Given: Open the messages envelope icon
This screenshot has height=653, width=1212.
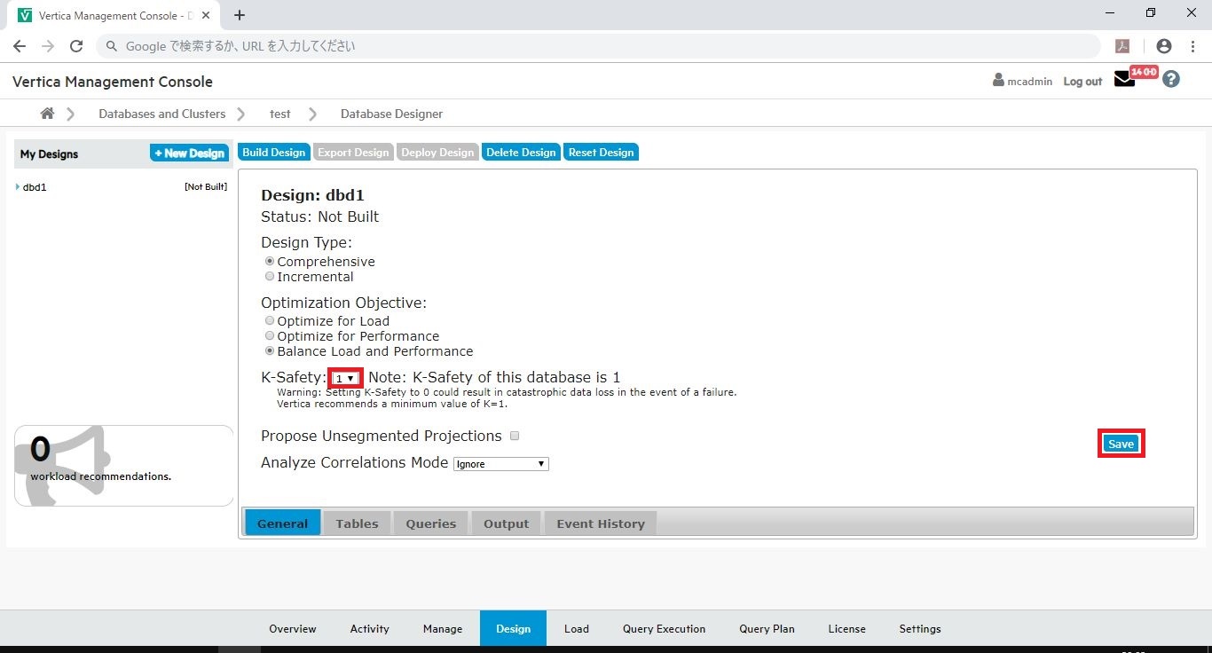Looking at the screenshot, I should (x=1124, y=80).
